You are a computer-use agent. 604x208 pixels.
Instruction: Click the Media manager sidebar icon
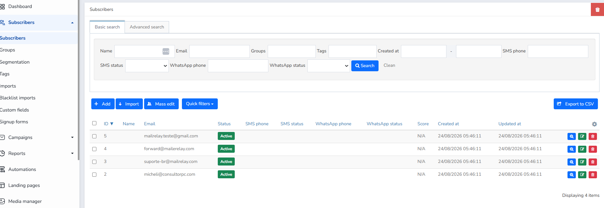click(x=2, y=201)
